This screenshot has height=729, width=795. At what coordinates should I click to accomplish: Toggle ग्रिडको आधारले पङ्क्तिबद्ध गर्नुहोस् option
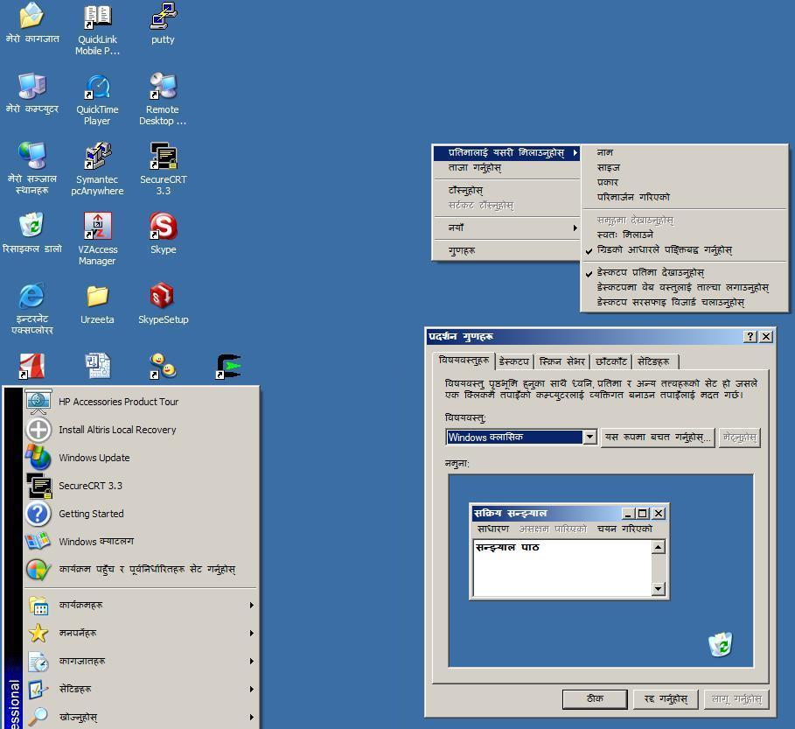click(665, 250)
